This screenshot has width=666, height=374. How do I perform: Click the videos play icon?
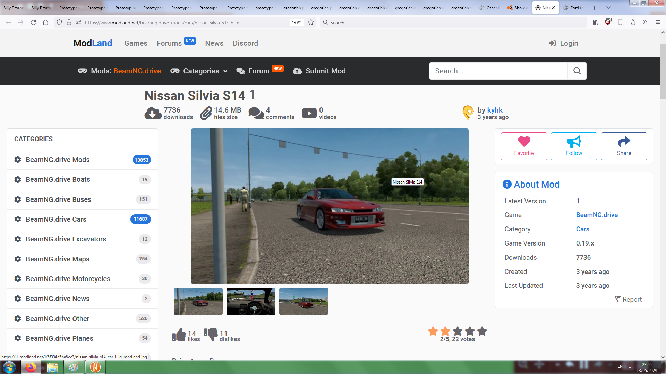pyautogui.click(x=309, y=113)
